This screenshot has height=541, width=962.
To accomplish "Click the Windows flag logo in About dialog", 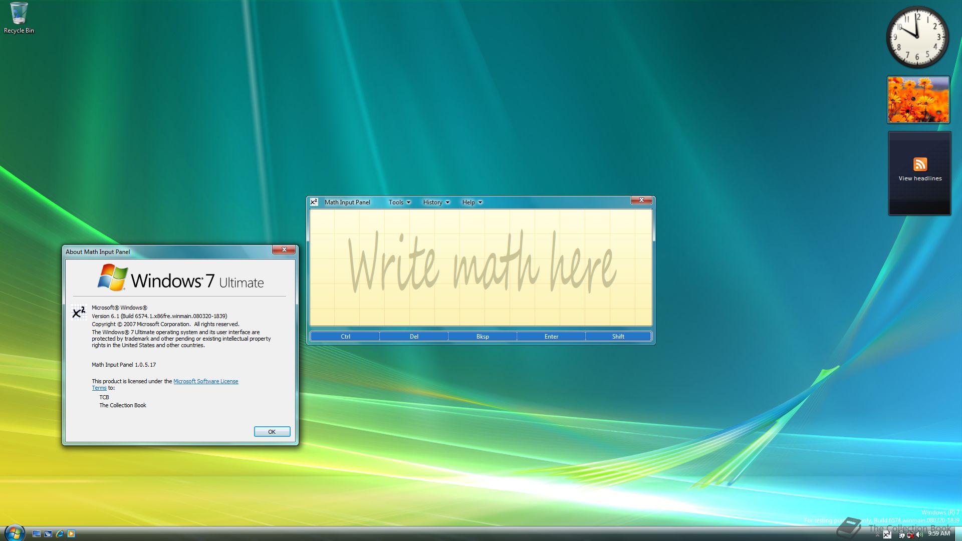I will click(x=113, y=278).
